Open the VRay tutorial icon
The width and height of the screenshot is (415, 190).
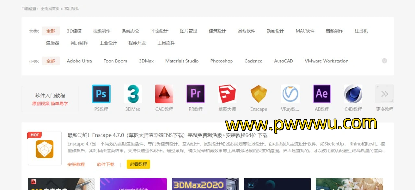tap(290, 94)
